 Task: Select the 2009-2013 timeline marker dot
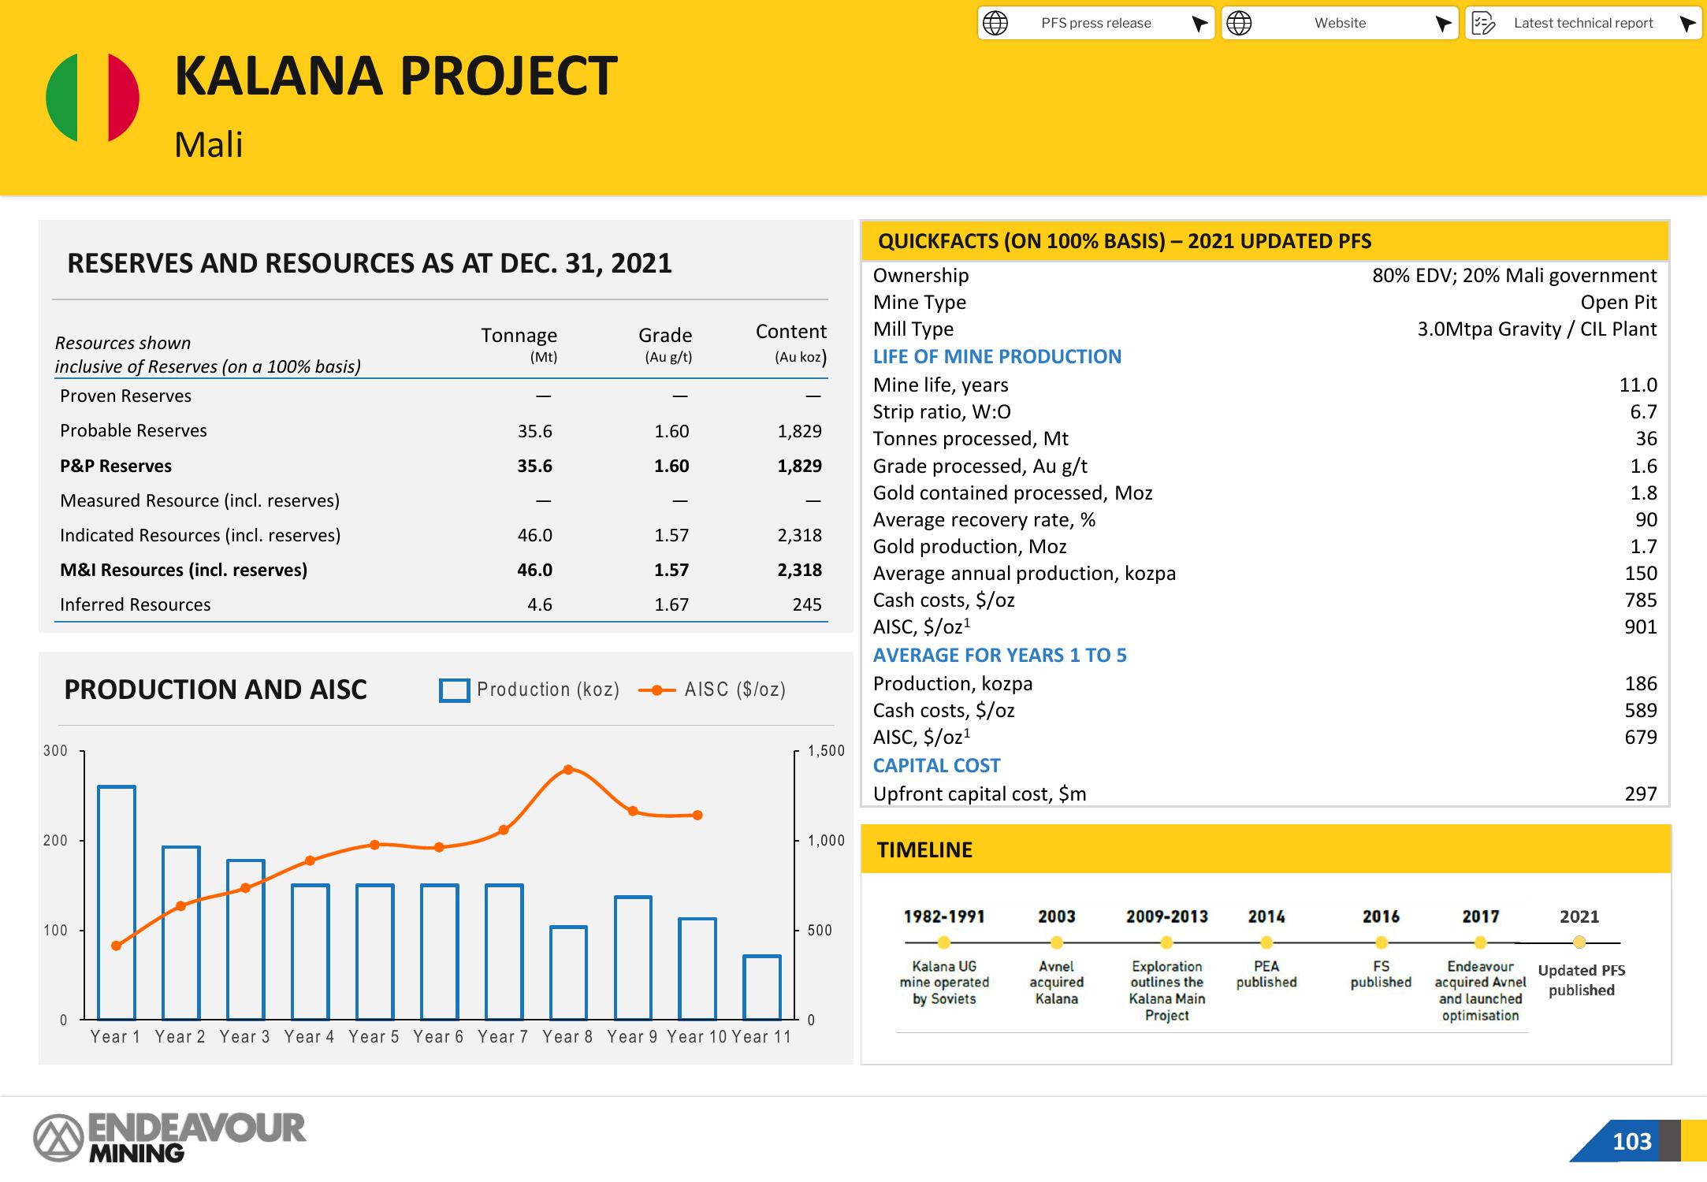point(1166,942)
